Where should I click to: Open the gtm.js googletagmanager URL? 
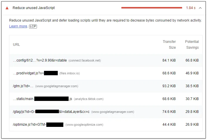pos(23,86)
